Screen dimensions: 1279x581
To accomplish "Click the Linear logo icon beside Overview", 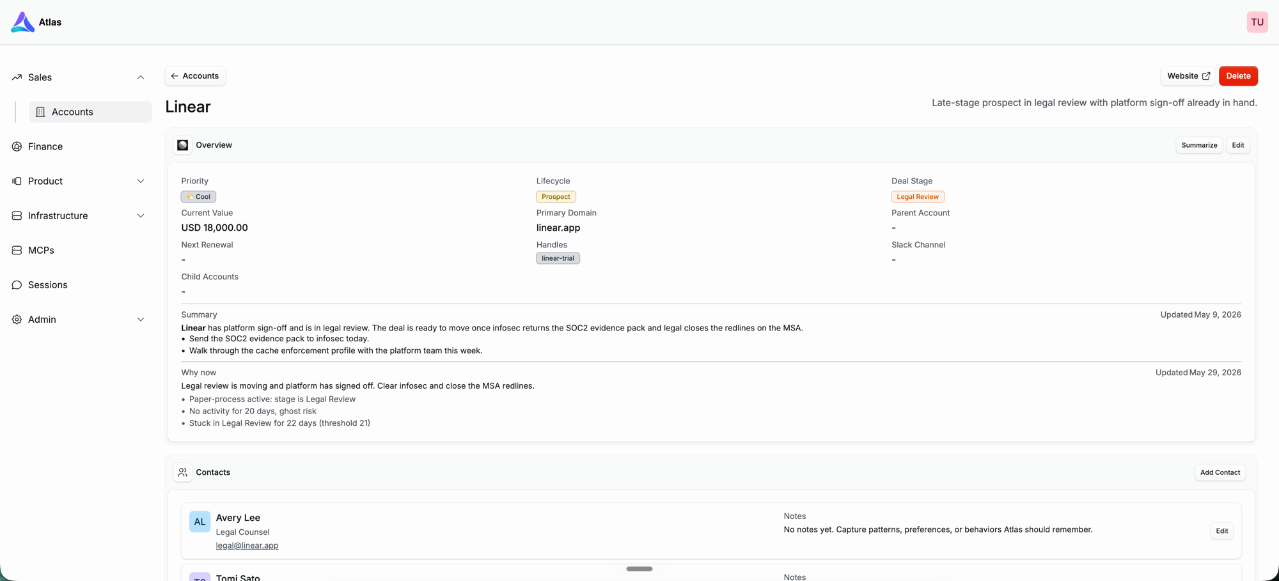I will (183, 145).
